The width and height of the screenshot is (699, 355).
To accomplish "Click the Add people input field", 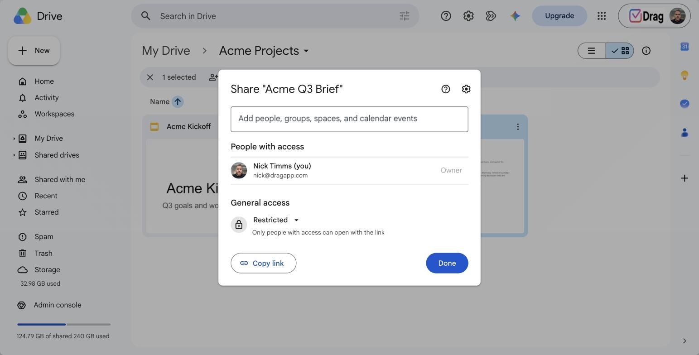I will click(x=349, y=119).
